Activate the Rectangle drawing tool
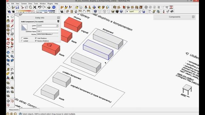 8,26
